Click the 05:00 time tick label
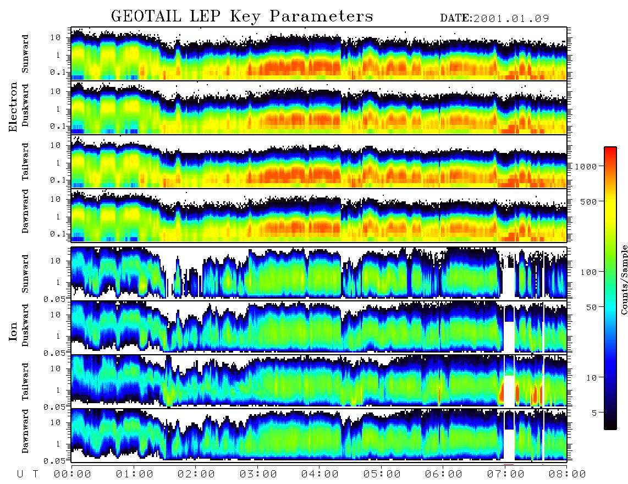 tap(382, 474)
